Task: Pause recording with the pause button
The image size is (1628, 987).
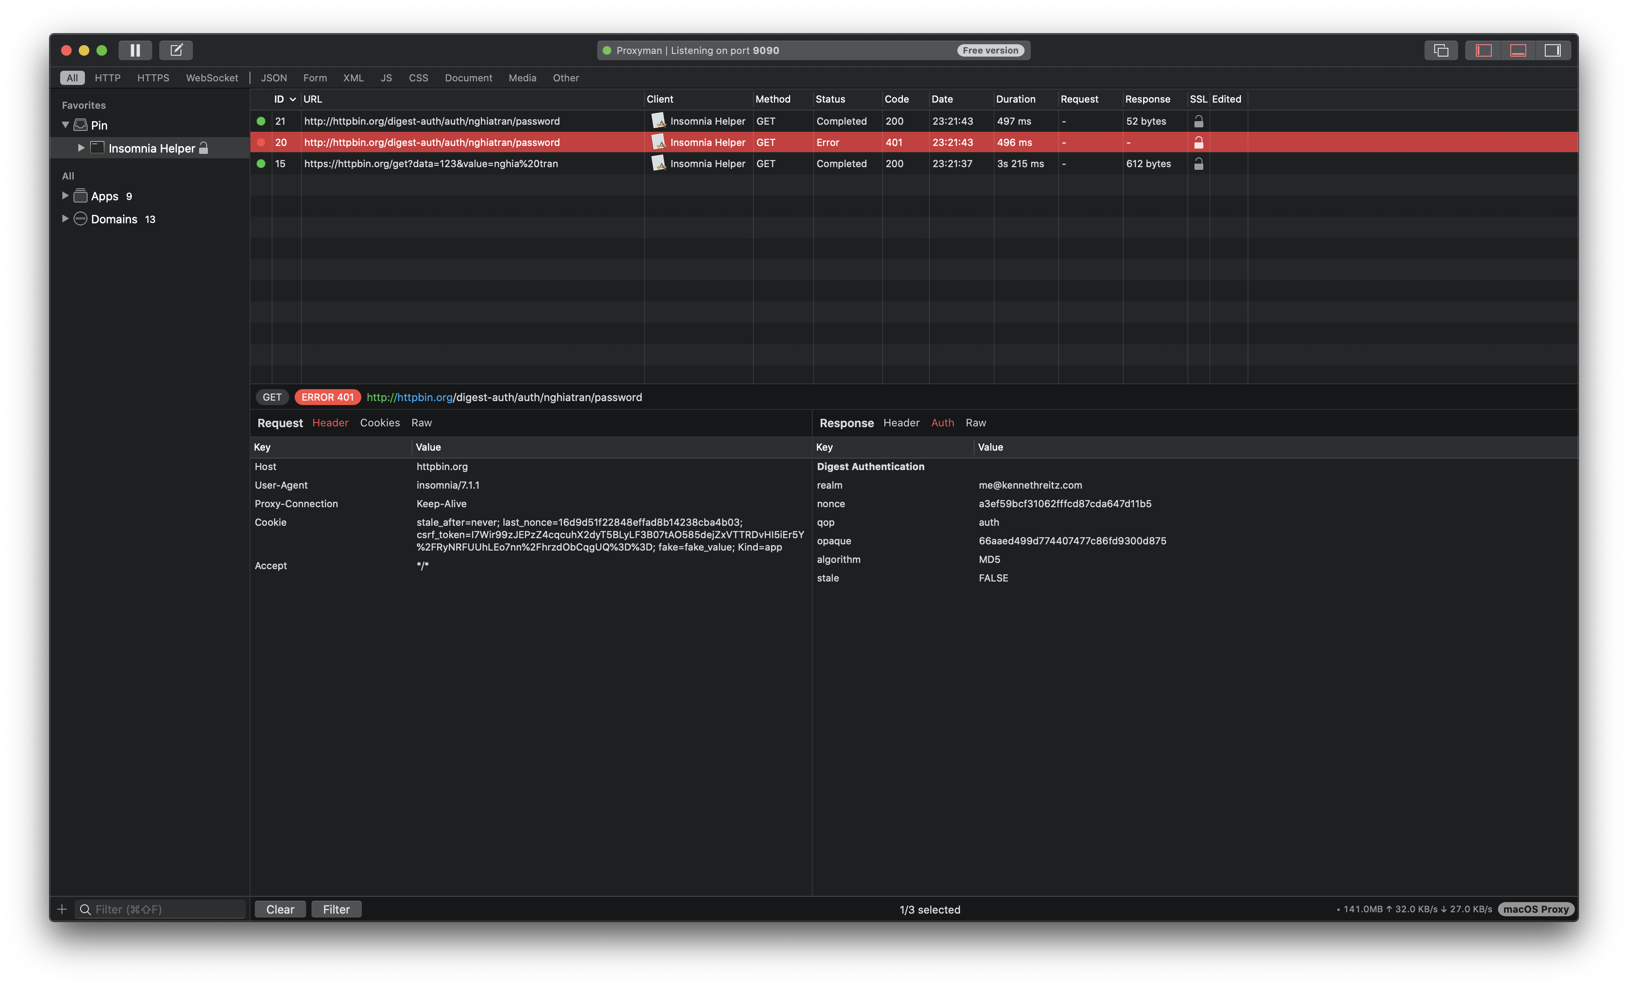Action: 135,50
